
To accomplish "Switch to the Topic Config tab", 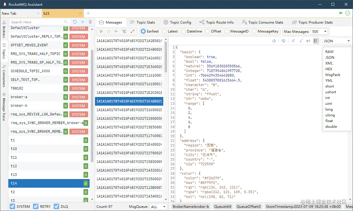I will (x=177, y=22).
